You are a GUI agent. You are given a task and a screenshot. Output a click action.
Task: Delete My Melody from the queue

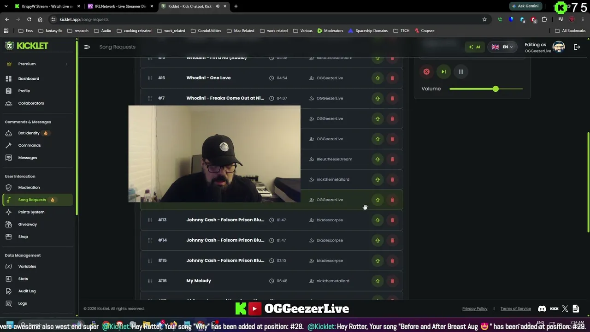pyautogui.click(x=392, y=281)
